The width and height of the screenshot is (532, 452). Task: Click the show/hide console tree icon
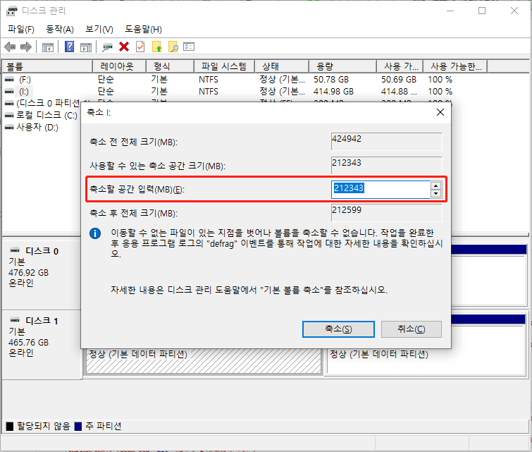(x=48, y=47)
